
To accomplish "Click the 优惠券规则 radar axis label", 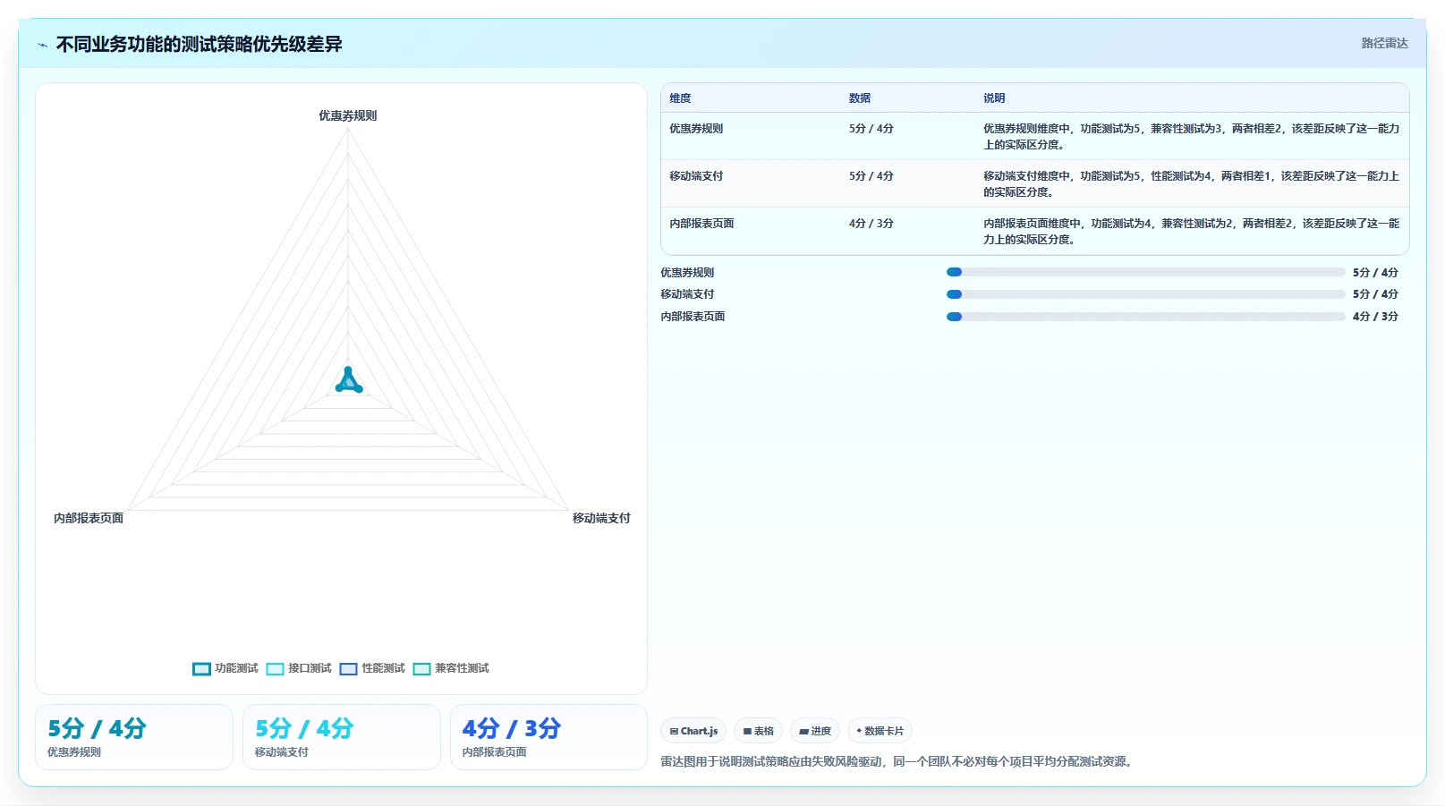I will pyautogui.click(x=348, y=115).
